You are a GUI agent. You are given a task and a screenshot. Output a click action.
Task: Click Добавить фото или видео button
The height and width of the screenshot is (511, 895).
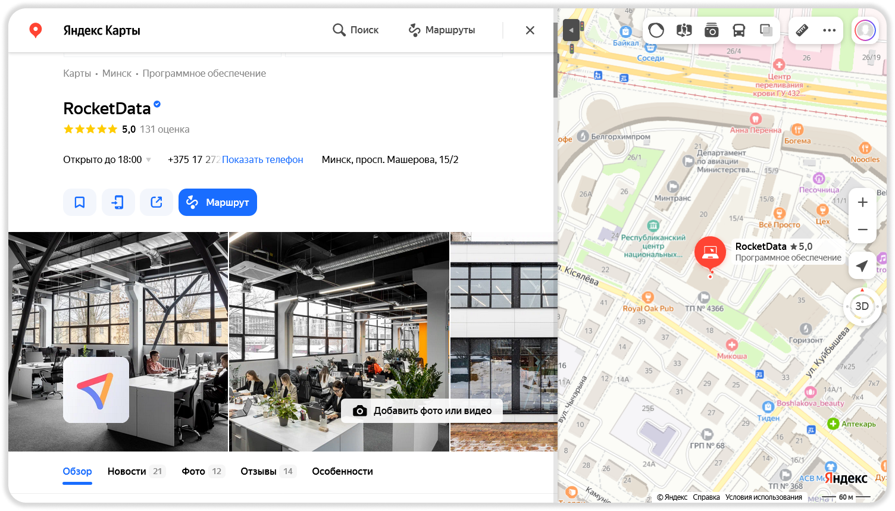tap(422, 410)
